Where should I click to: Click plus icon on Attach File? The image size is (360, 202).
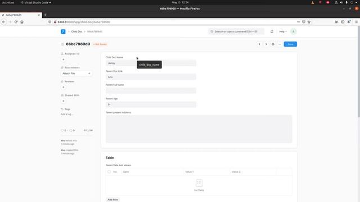89,74
